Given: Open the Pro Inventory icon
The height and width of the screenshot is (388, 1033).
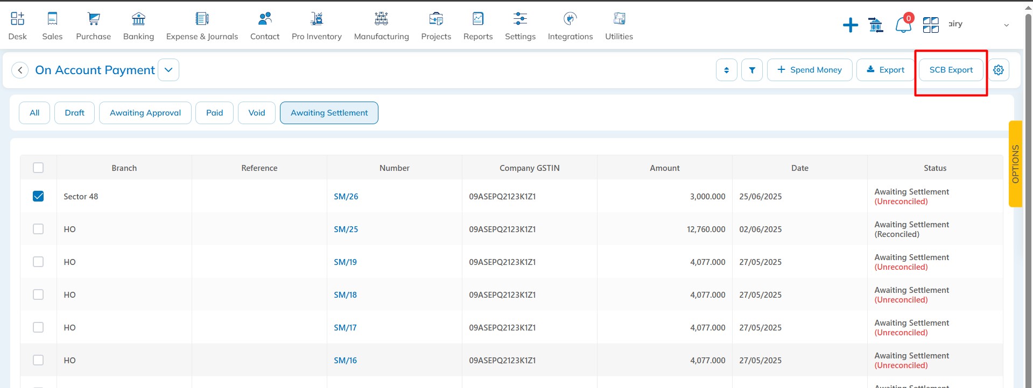Looking at the screenshot, I should pos(317,19).
